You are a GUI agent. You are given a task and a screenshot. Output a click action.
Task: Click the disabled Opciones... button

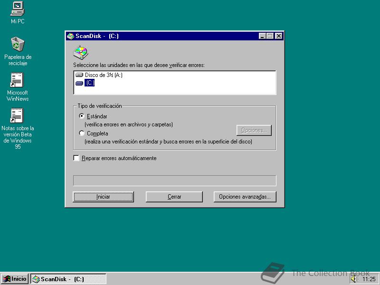(254, 130)
